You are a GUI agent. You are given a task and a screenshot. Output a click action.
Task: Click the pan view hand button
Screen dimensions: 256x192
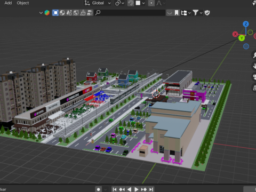pos(254,66)
